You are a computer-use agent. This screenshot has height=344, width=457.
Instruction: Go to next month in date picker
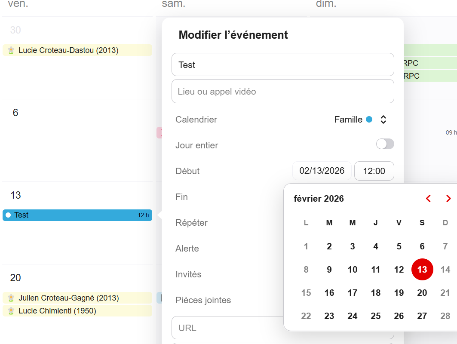point(448,199)
